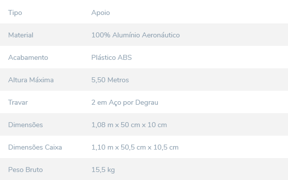Click the Dimensões Caixa label

click(35, 147)
